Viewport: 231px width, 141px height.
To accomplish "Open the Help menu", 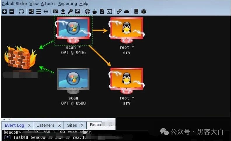I will [x=84, y=3].
